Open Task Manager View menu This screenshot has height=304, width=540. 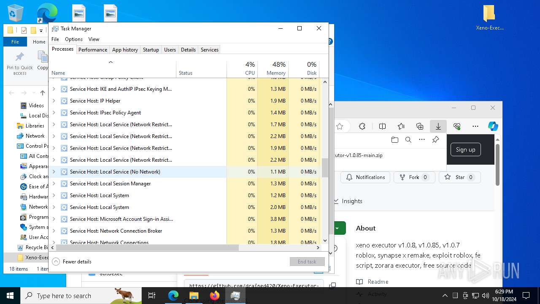click(94, 39)
